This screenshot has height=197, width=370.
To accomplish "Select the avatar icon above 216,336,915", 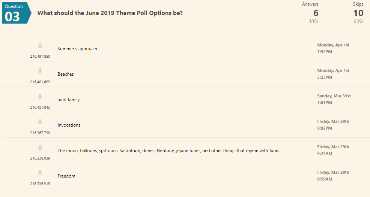I will pos(40,173).
